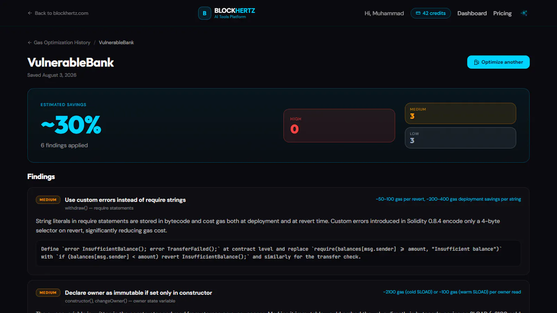This screenshot has width=557, height=313.
Task: Click the VulnerableBank breadcrumb text
Action: click(x=116, y=42)
